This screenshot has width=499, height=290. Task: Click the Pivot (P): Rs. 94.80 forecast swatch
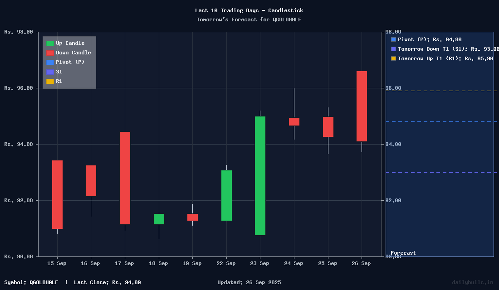[393, 39]
